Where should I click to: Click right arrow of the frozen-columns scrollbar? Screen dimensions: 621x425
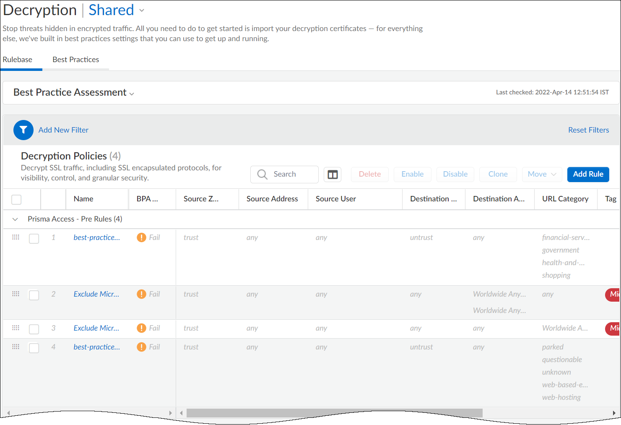(170, 413)
